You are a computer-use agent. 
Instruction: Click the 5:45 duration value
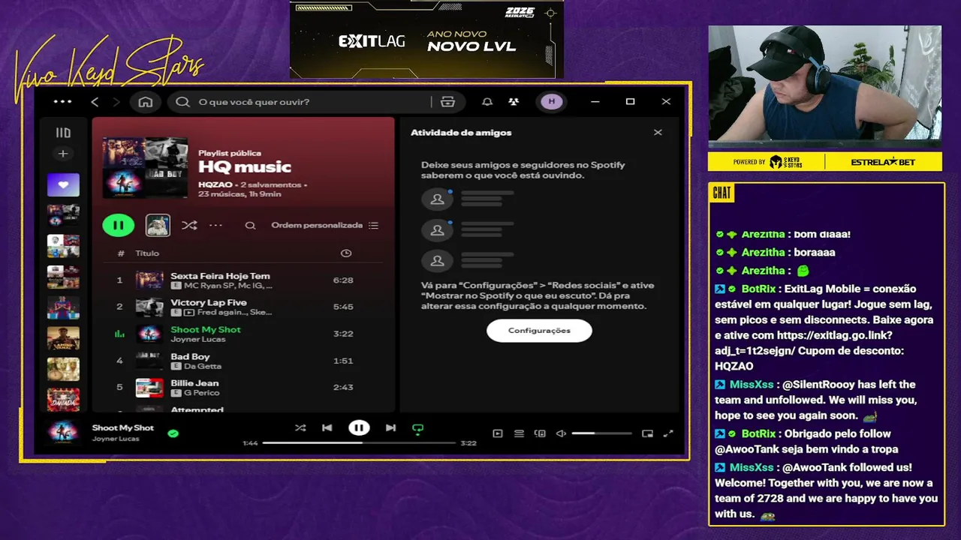343,307
